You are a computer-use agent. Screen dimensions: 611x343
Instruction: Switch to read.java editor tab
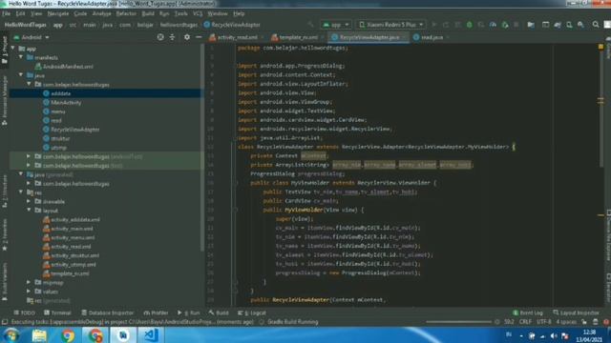pyautogui.click(x=431, y=37)
